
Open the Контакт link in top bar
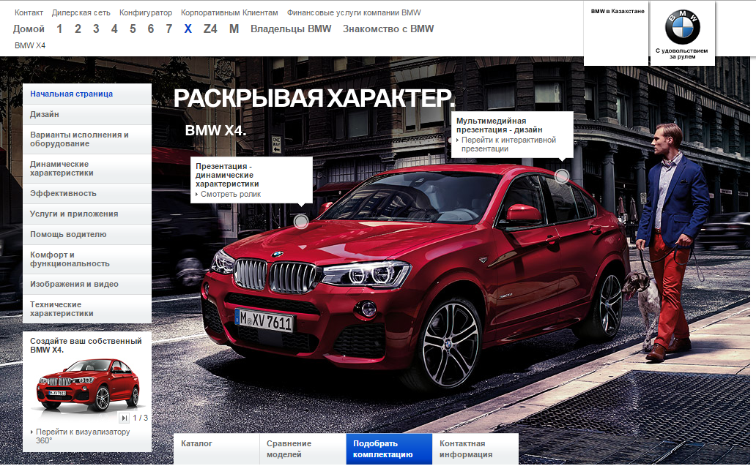tap(29, 12)
